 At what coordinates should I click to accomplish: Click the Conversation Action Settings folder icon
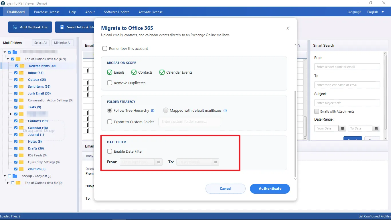click(21, 100)
